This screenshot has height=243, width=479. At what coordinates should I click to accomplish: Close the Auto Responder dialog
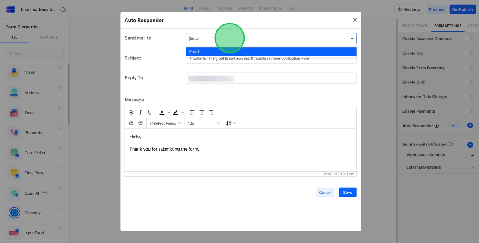355,20
